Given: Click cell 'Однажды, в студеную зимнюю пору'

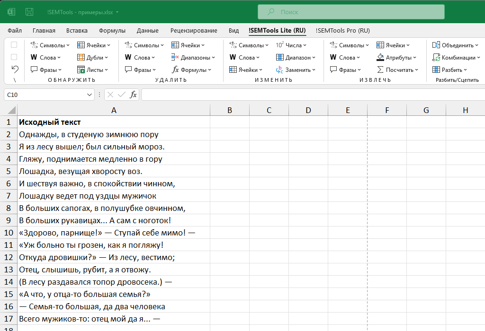Looking at the screenshot, I should point(114,134).
